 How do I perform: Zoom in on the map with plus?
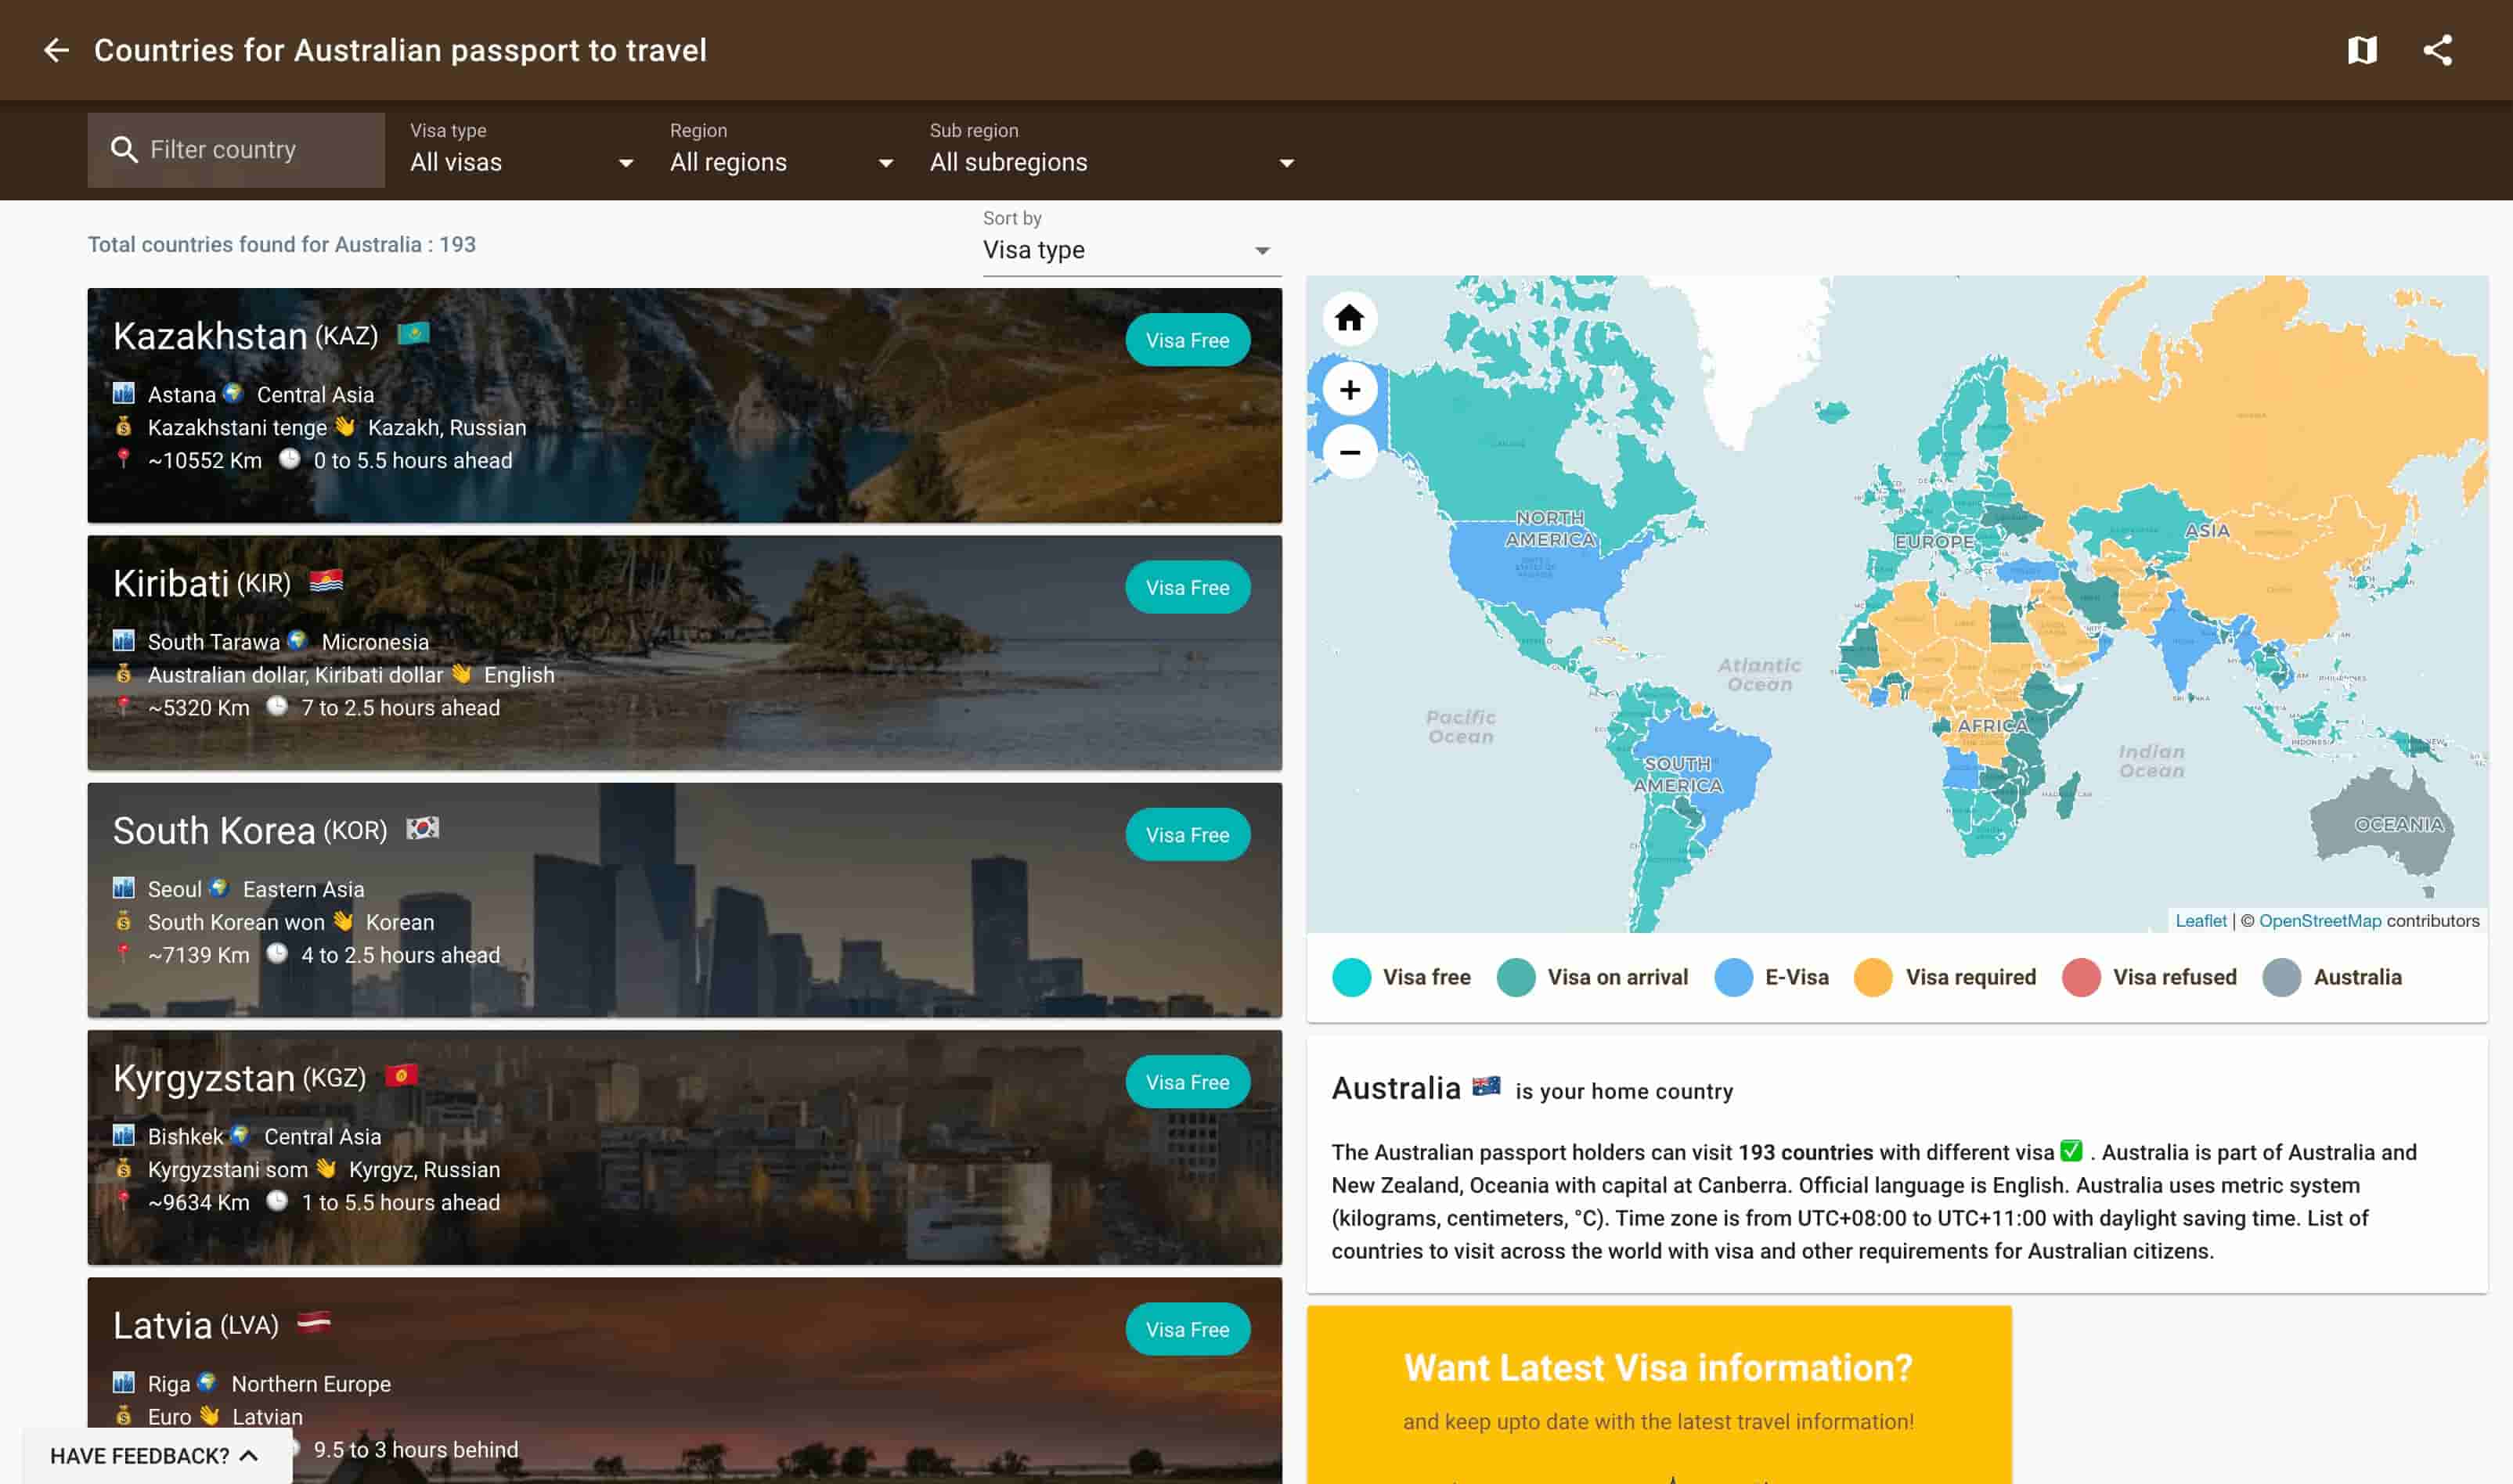click(x=1349, y=390)
